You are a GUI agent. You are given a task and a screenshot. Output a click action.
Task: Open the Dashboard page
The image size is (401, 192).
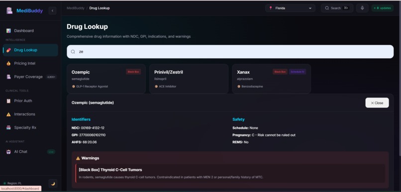(30, 31)
